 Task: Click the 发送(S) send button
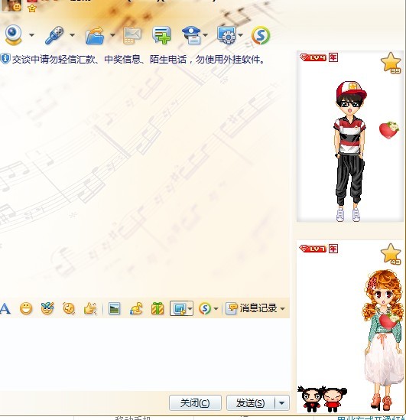coord(251,403)
